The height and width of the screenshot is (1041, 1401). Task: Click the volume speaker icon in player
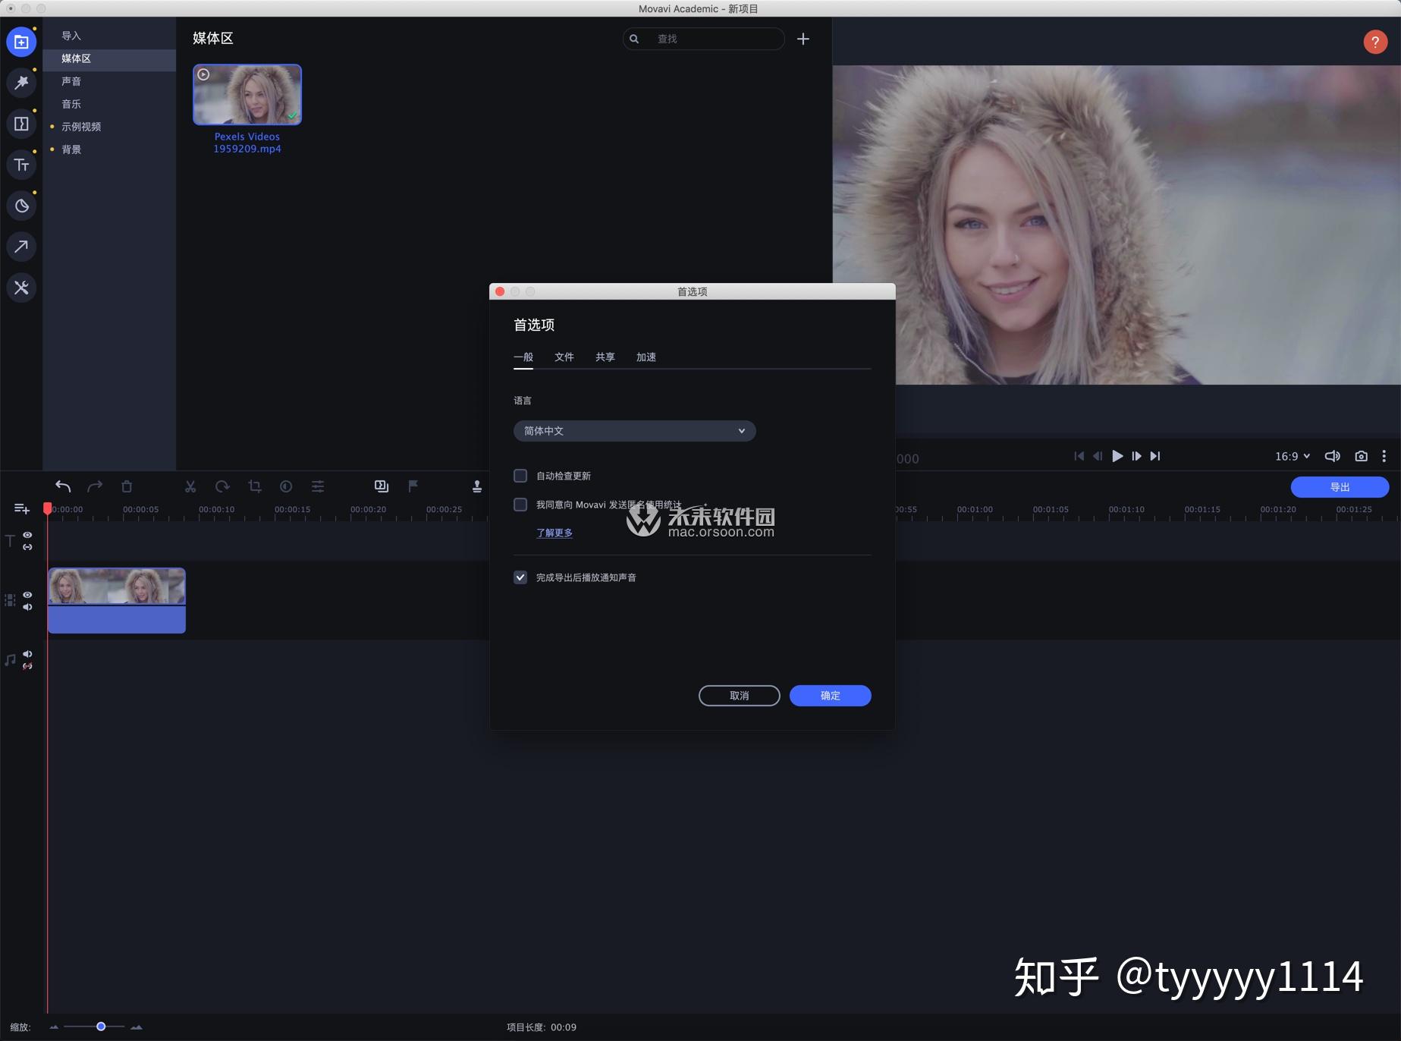click(x=1332, y=456)
